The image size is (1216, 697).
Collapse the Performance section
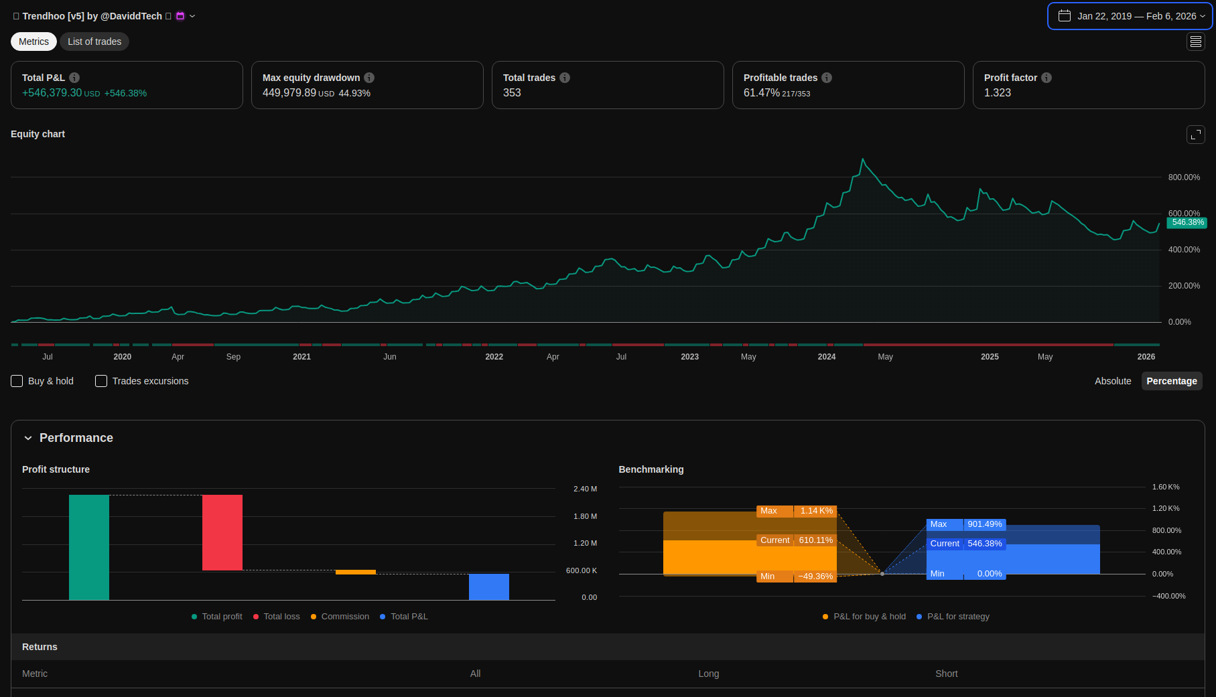pyautogui.click(x=28, y=438)
